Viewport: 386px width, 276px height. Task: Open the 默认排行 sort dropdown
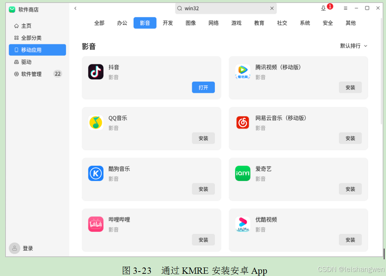(353, 46)
